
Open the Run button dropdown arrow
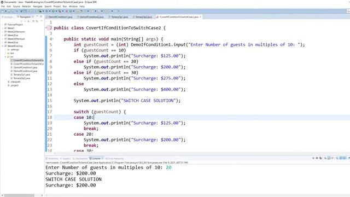[x=56, y=11]
